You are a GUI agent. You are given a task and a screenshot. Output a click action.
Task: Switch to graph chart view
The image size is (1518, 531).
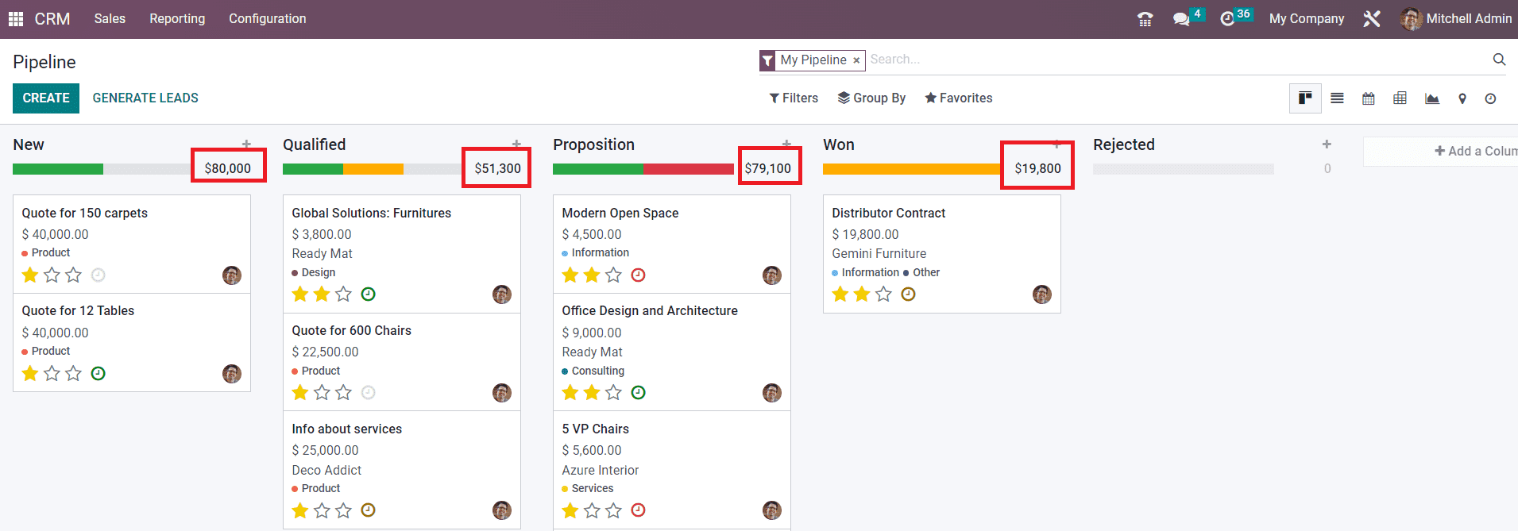1431,98
